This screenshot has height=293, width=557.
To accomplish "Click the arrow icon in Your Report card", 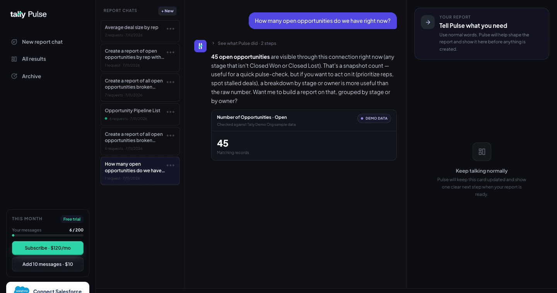I will (428, 22).
